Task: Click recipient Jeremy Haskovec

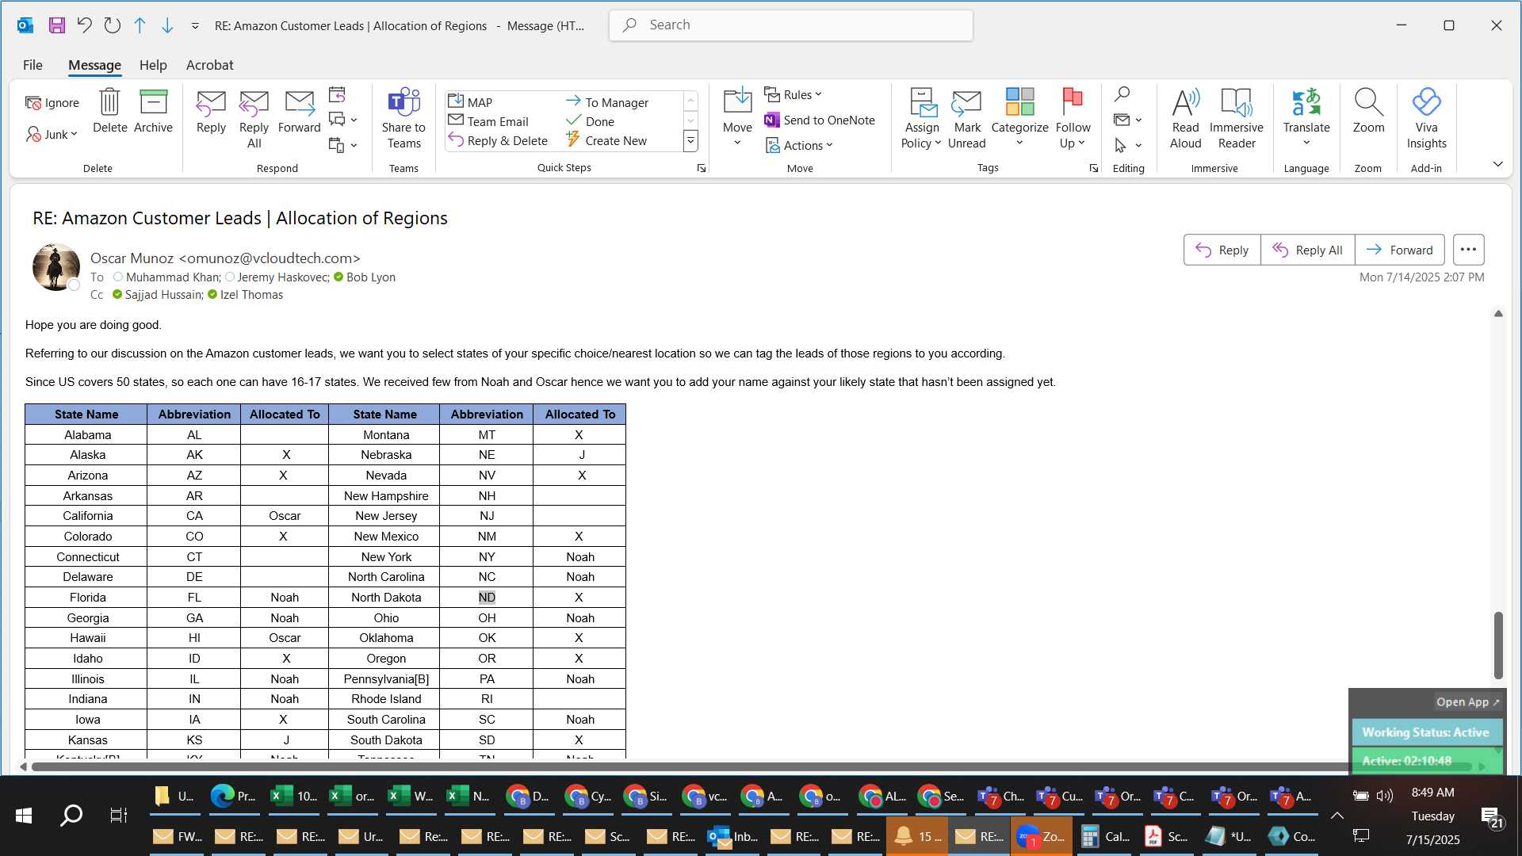Action: [283, 277]
